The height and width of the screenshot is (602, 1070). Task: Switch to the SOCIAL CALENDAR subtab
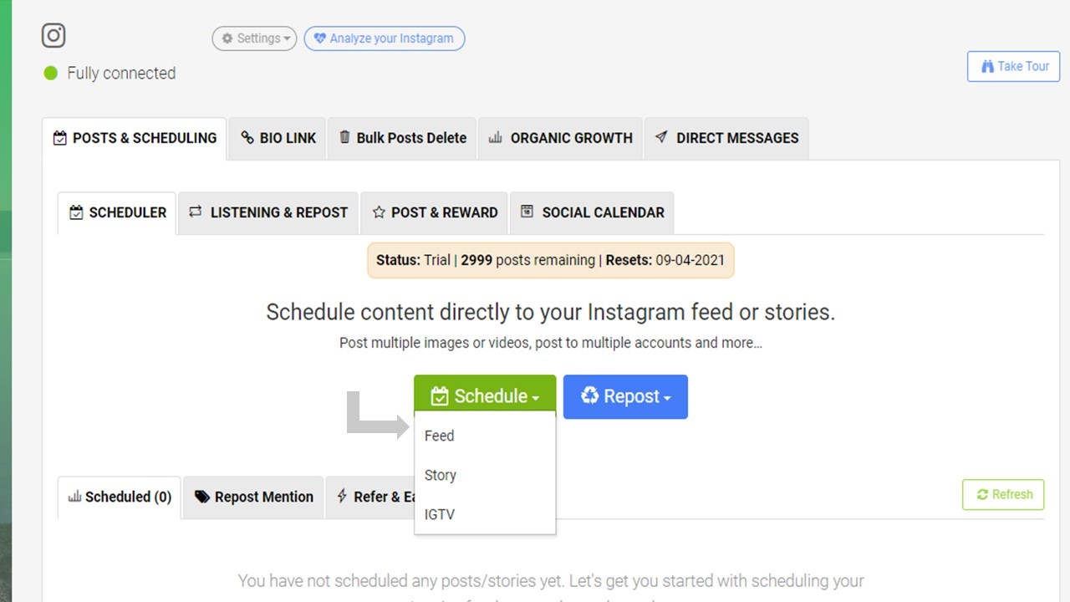592,212
